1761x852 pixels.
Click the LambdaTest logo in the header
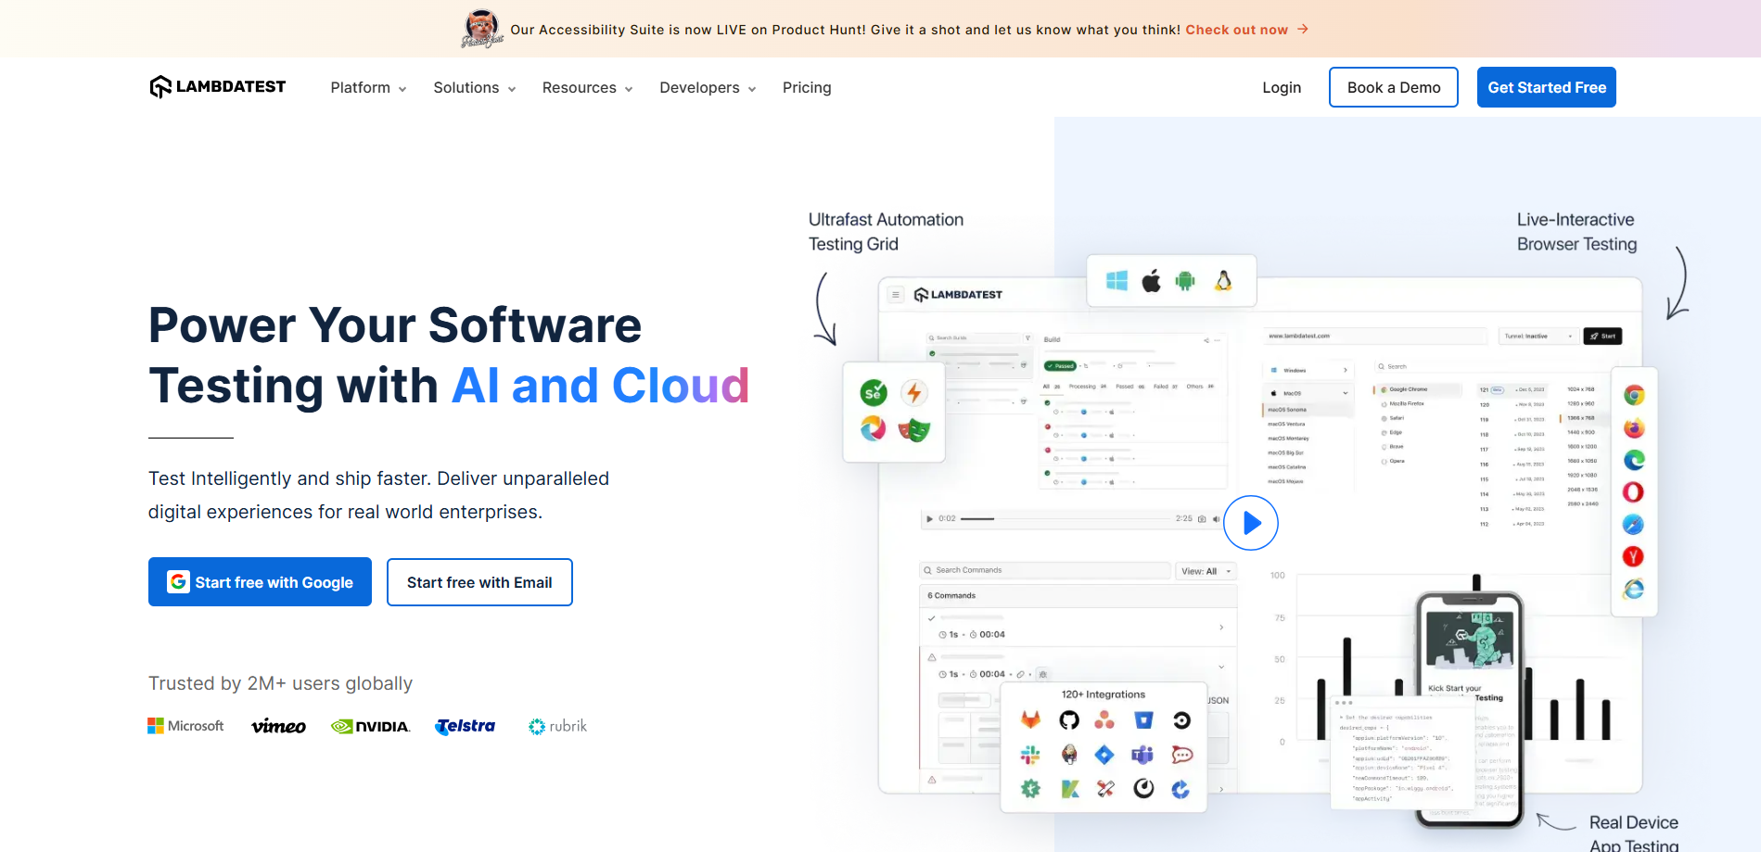coord(218,86)
